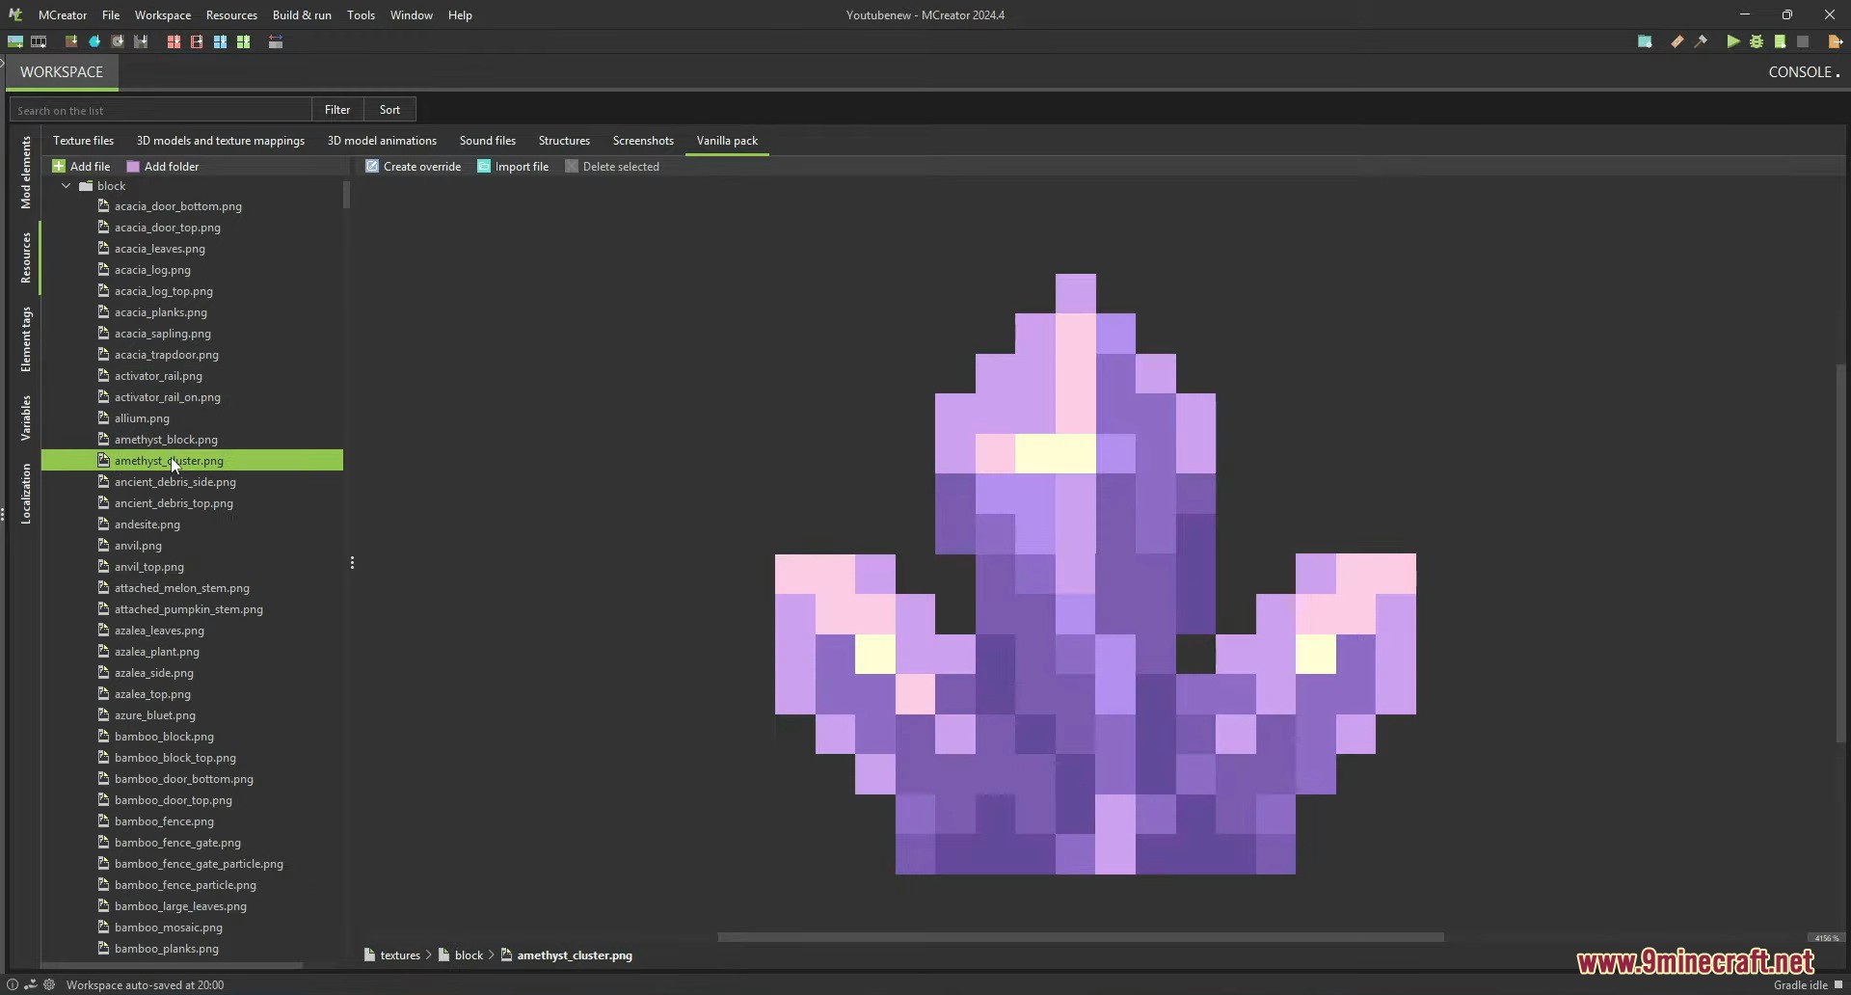This screenshot has height=995, width=1851.
Task: Open the Build & run menu
Action: tap(302, 15)
